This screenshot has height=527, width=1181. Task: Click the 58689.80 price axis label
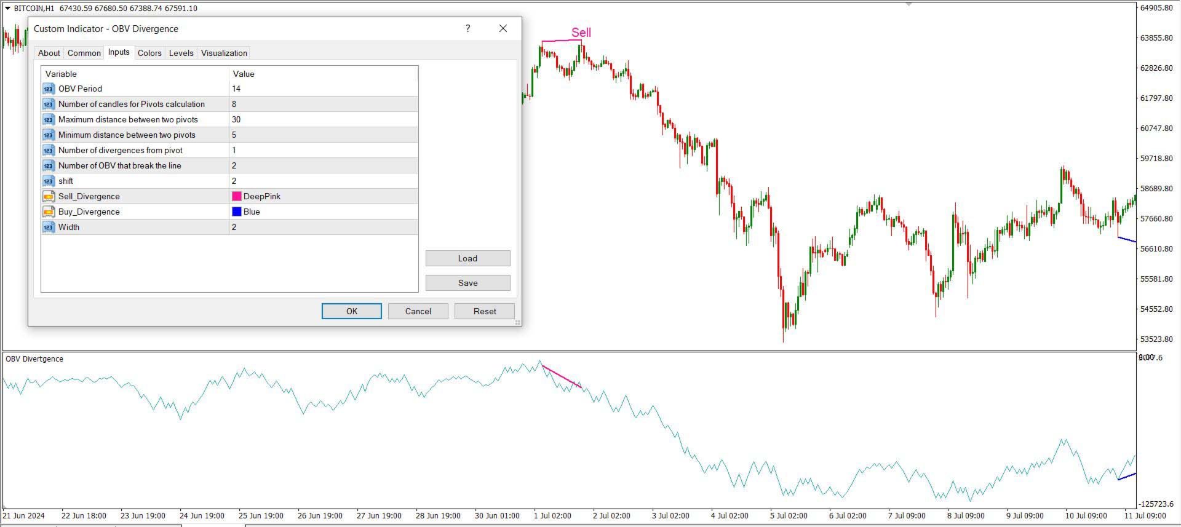pyautogui.click(x=1156, y=189)
